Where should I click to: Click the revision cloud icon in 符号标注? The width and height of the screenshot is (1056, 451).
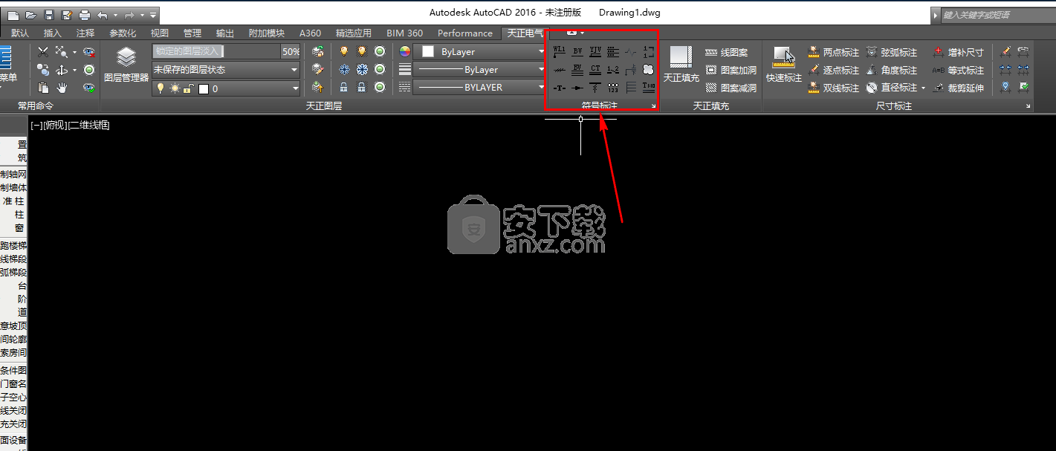click(648, 70)
